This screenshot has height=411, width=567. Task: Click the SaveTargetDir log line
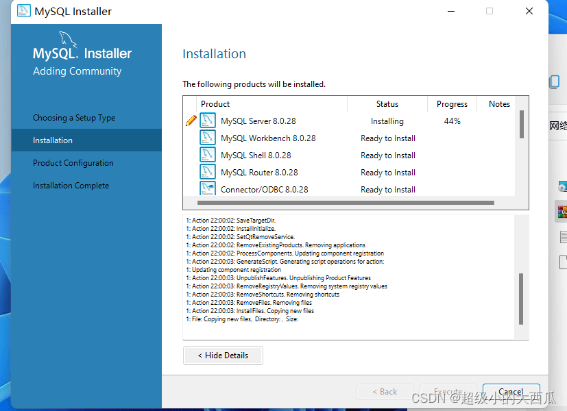[x=230, y=221]
